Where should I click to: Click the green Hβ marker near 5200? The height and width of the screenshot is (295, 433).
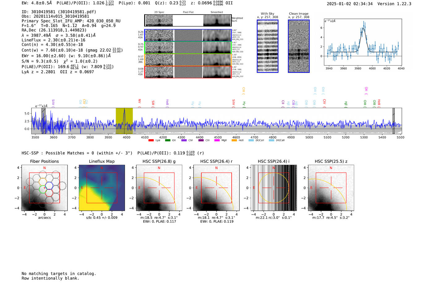point(346,104)
